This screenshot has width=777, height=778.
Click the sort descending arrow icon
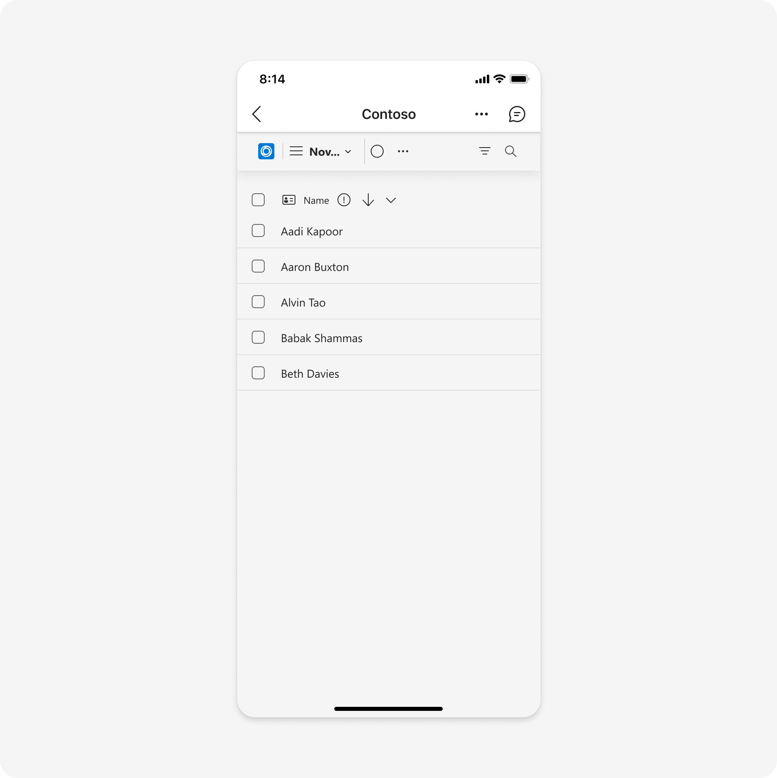pos(368,200)
